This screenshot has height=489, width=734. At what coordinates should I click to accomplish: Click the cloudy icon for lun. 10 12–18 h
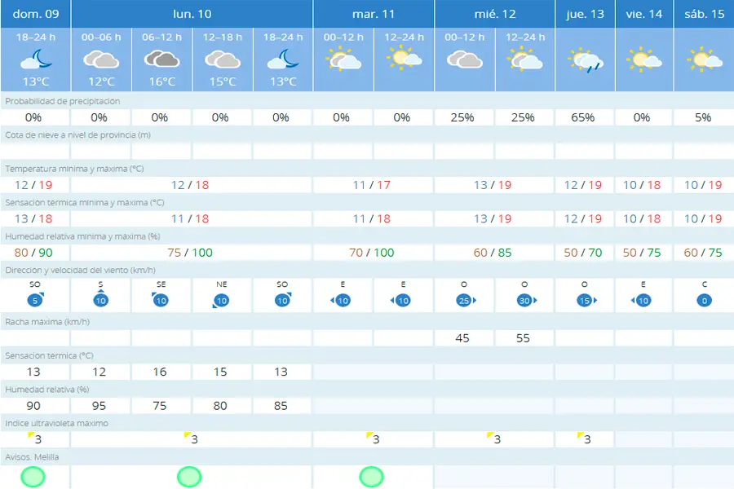pyautogui.click(x=223, y=59)
